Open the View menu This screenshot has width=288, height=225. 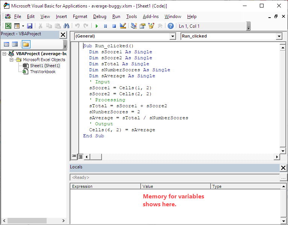tap(45, 16)
